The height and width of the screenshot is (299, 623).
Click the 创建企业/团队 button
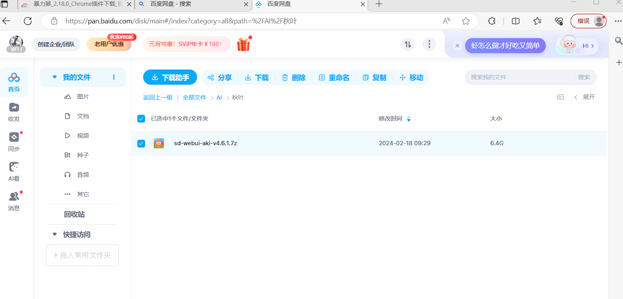point(56,44)
